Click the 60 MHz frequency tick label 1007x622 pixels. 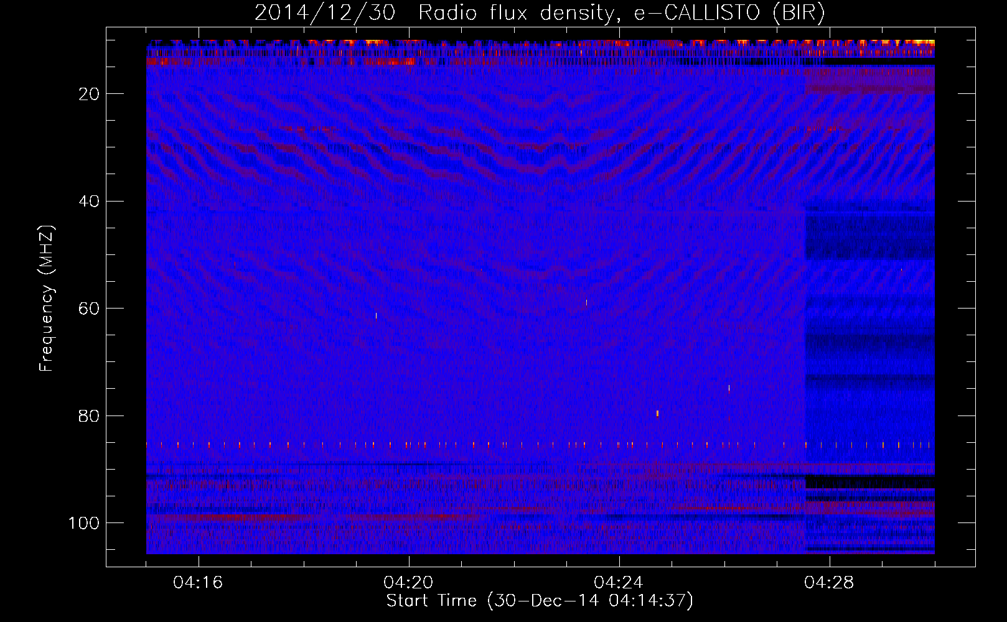90,309
